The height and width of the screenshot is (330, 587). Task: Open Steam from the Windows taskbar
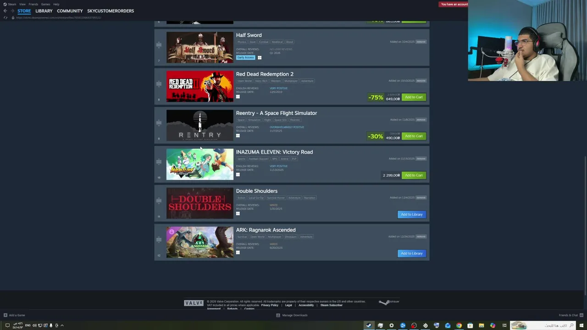point(369,325)
